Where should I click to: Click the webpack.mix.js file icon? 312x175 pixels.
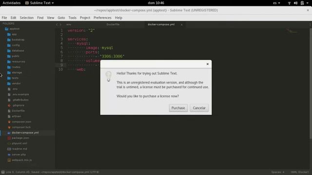9,160
